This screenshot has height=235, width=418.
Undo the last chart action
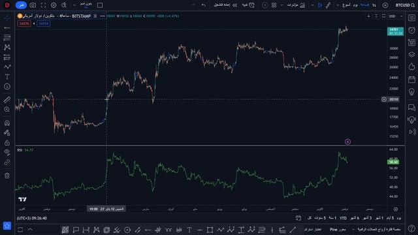[203, 5]
